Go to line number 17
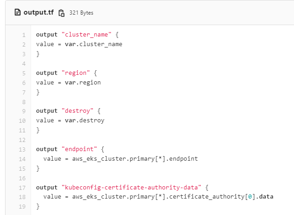This screenshot has width=294, height=215. pos(22,187)
